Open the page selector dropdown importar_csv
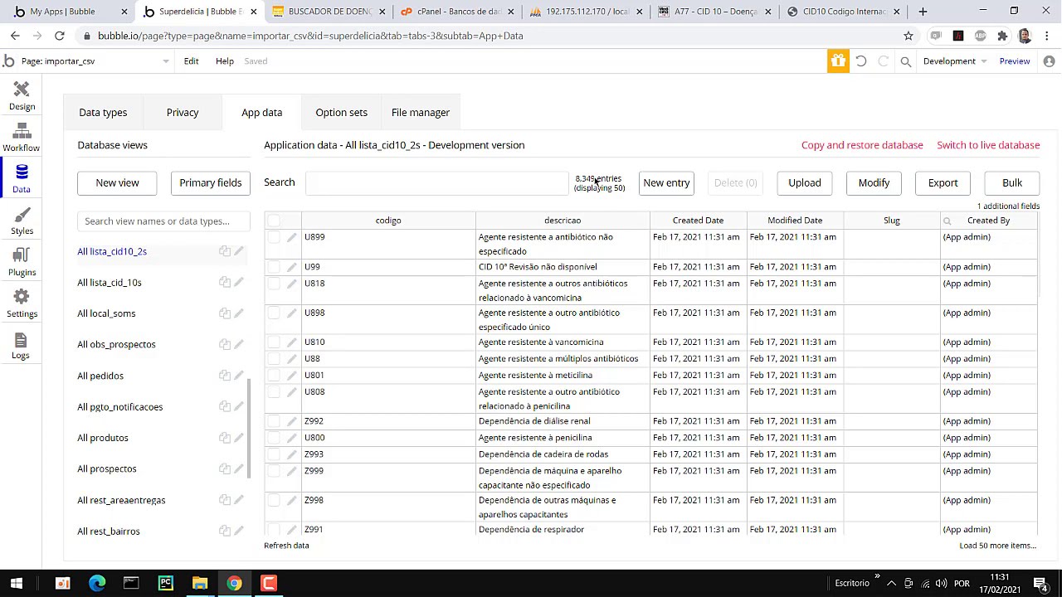Viewport: 1062px width, 597px height. pos(95,61)
